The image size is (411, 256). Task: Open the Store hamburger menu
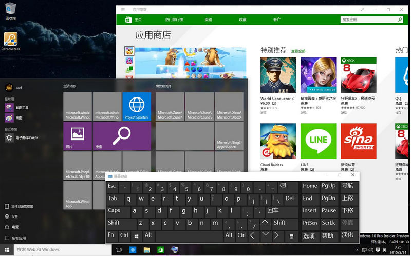pyautogui.click(x=123, y=10)
